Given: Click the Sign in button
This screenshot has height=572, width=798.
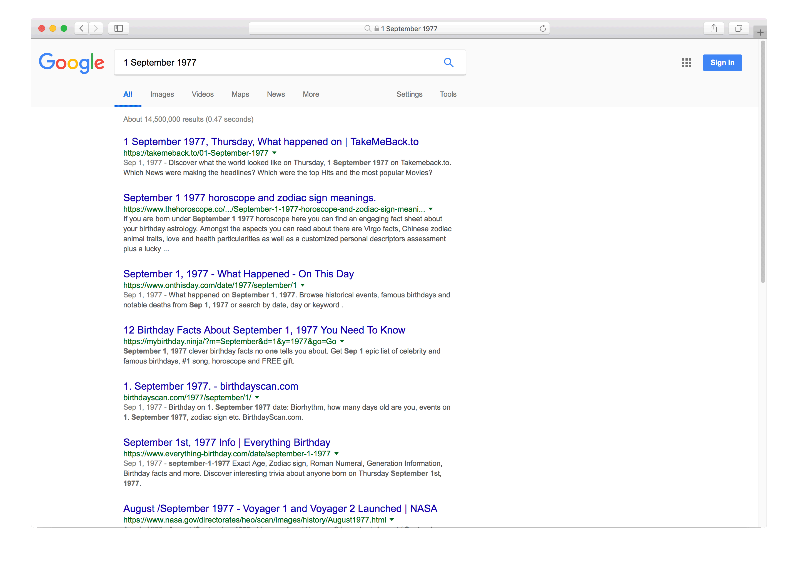Looking at the screenshot, I should (722, 63).
